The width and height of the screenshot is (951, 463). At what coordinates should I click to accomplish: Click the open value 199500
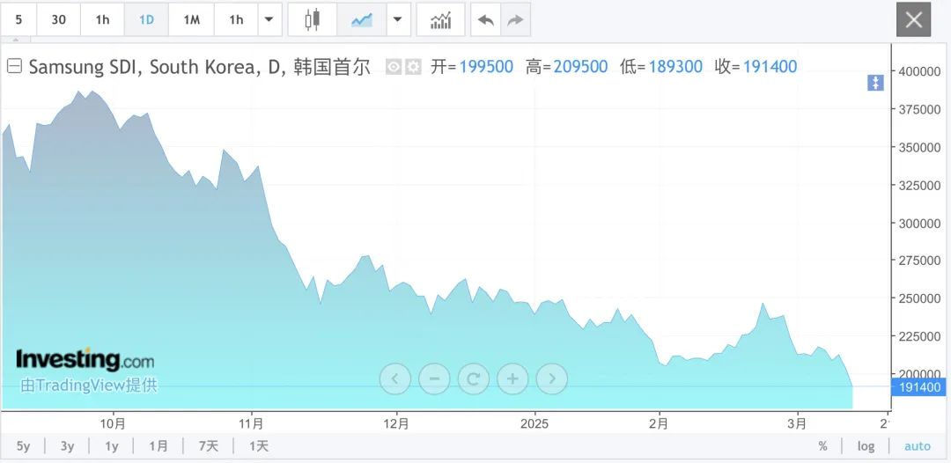tap(486, 67)
